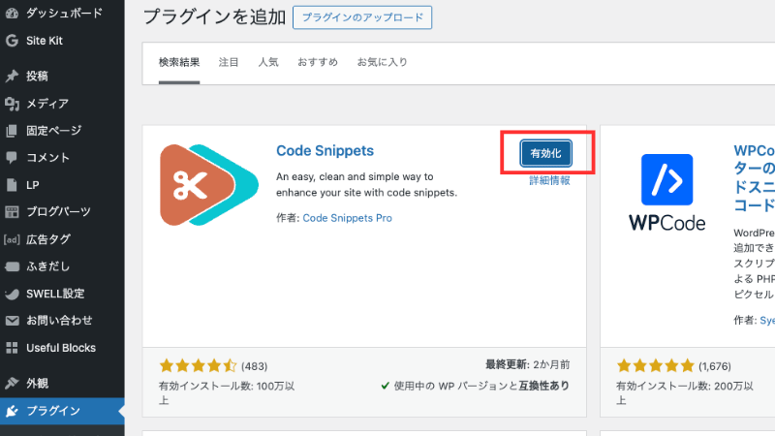The height and width of the screenshot is (436, 775).
Task: Click the document icon beside LP
Action: coord(12,185)
